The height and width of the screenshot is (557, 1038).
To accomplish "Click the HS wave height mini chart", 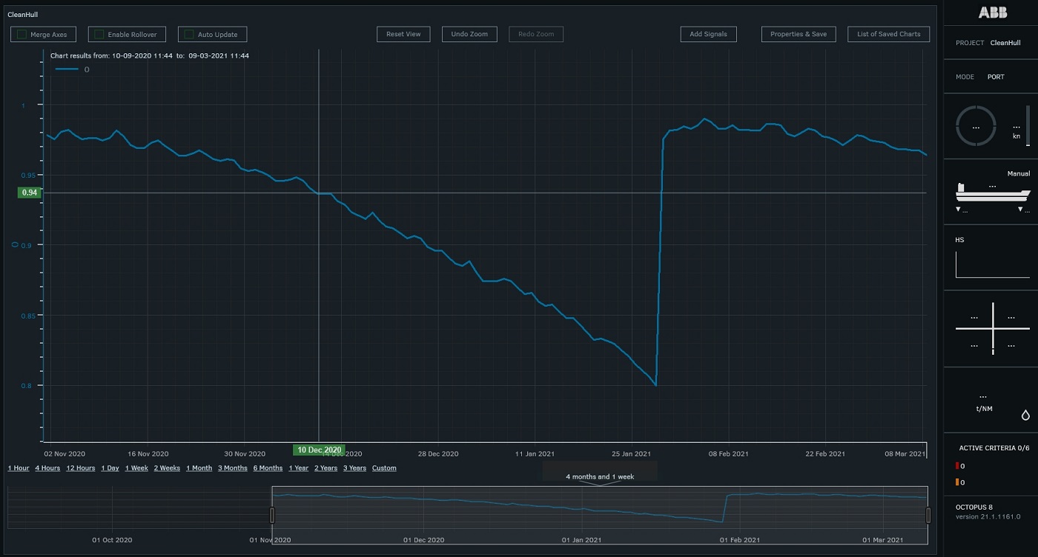I will (x=992, y=264).
